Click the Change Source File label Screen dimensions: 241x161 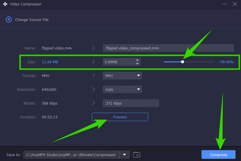(32, 20)
